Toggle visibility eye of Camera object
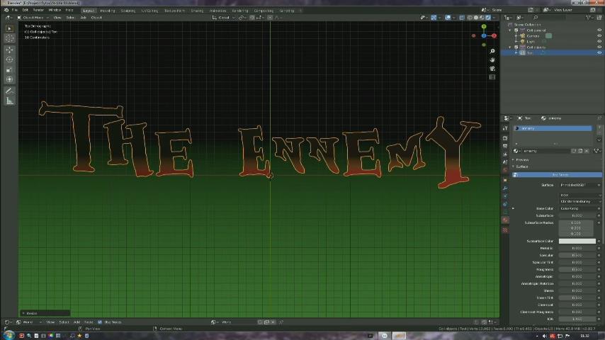 pyautogui.click(x=599, y=36)
